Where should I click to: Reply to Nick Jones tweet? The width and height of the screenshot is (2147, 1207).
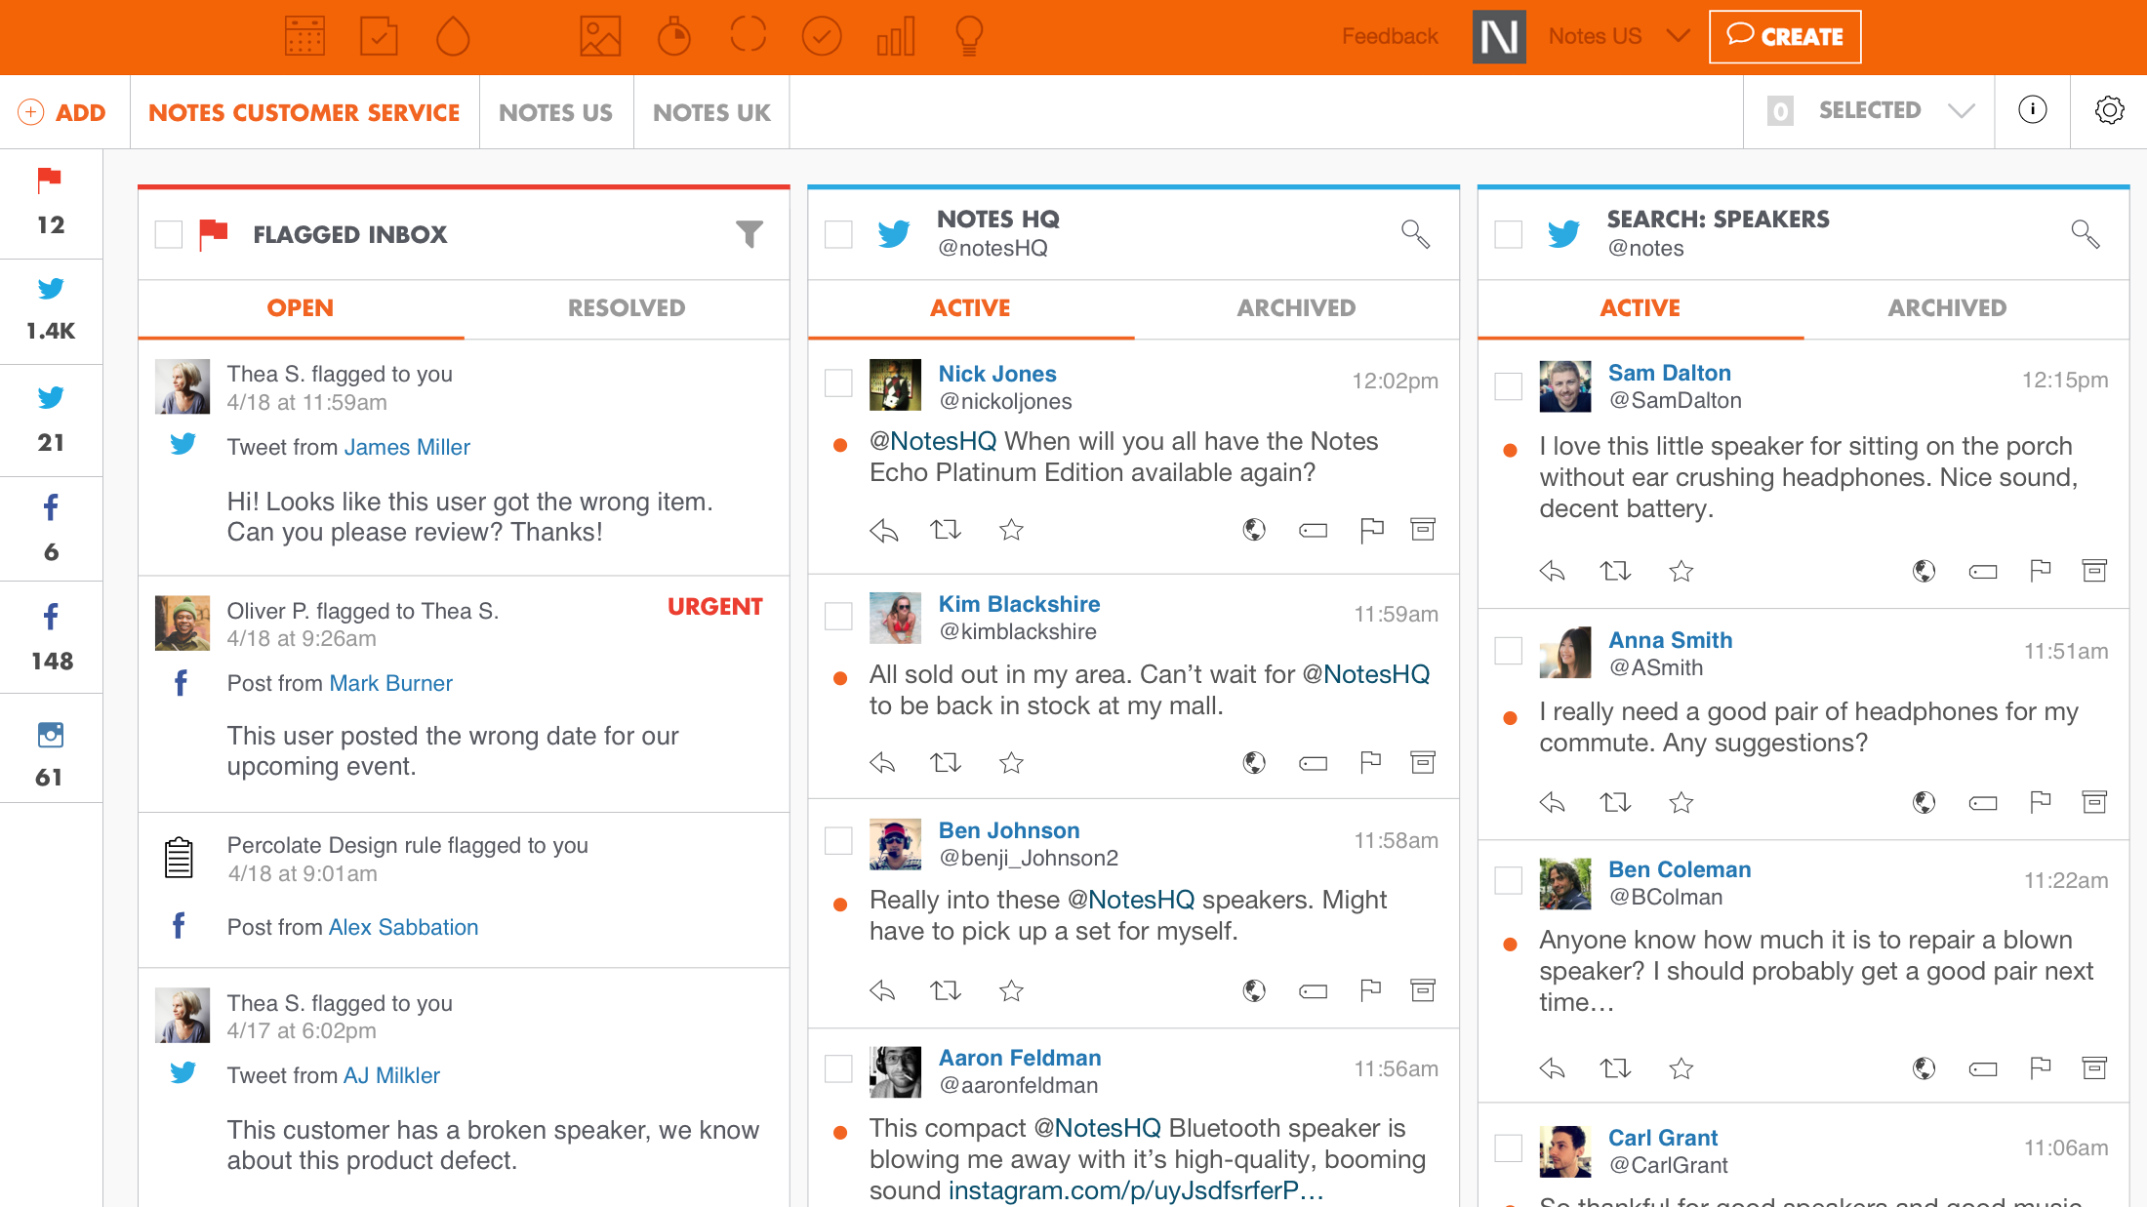(883, 530)
